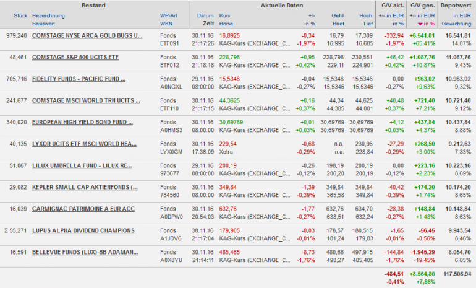This screenshot has height=288, width=476.
Task: Click total gain +6.541,81
Action: tap(422, 35)
